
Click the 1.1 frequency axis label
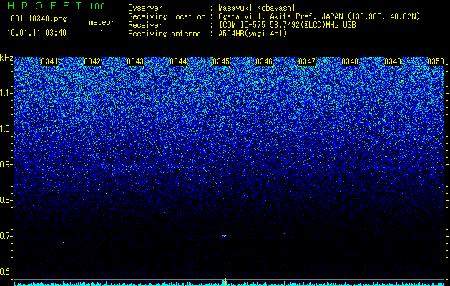pyautogui.click(x=6, y=93)
